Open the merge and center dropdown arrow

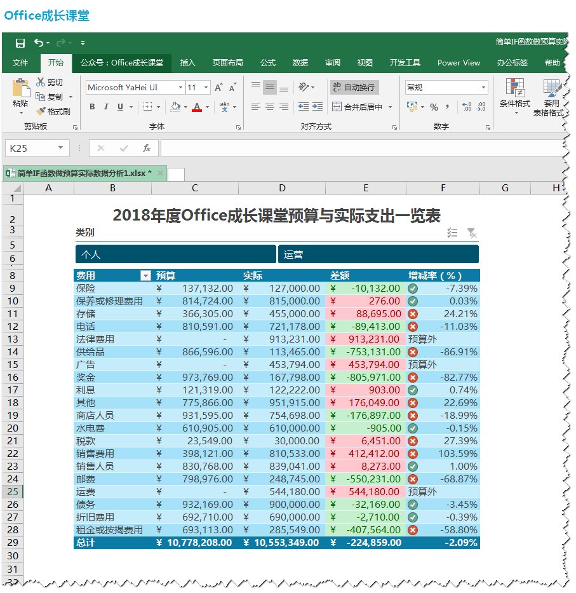391,107
